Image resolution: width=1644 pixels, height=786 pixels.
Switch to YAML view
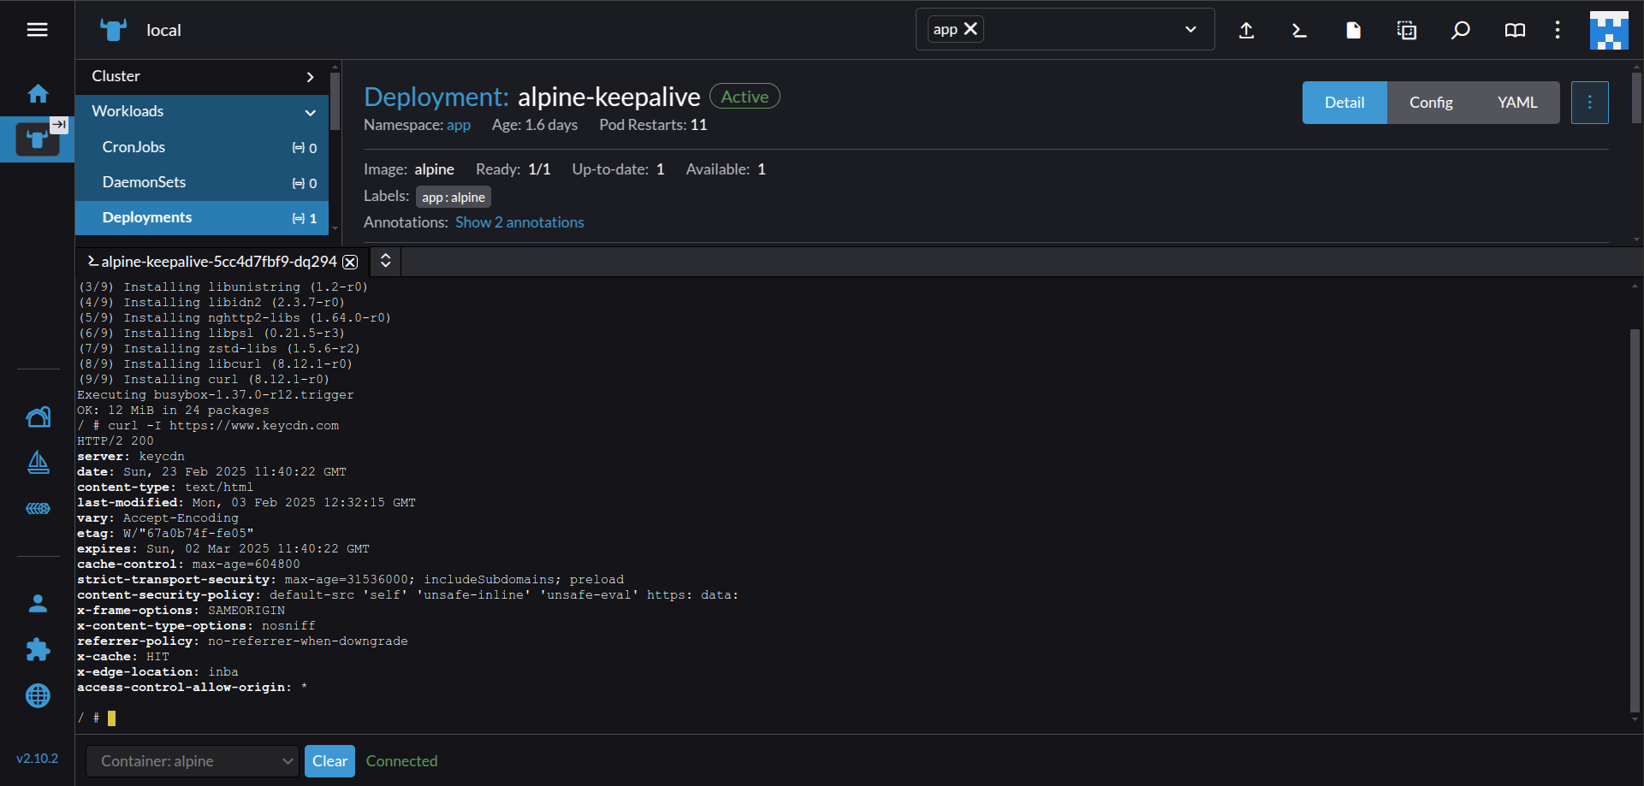pyautogui.click(x=1517, y=103)
